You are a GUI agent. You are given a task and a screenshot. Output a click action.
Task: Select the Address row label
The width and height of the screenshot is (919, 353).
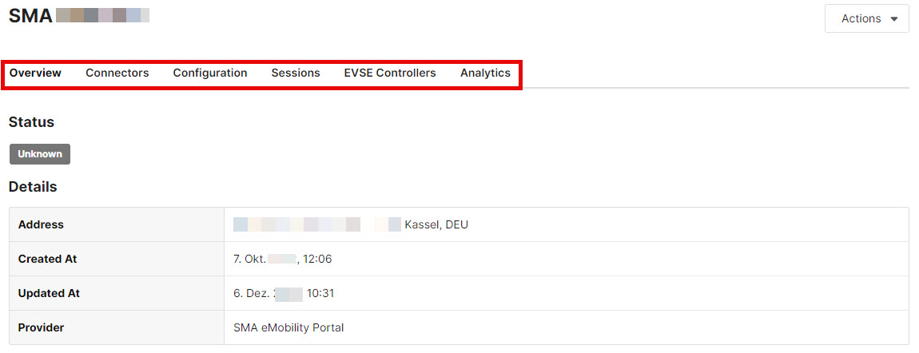click(41, 225)
